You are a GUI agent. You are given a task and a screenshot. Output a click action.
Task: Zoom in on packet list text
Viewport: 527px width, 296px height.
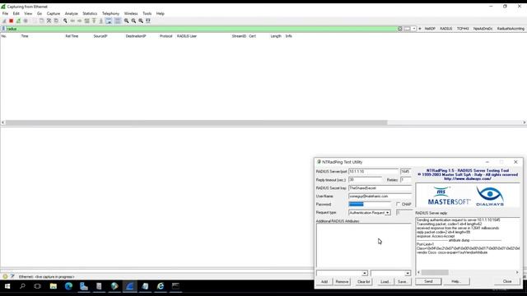126,21
